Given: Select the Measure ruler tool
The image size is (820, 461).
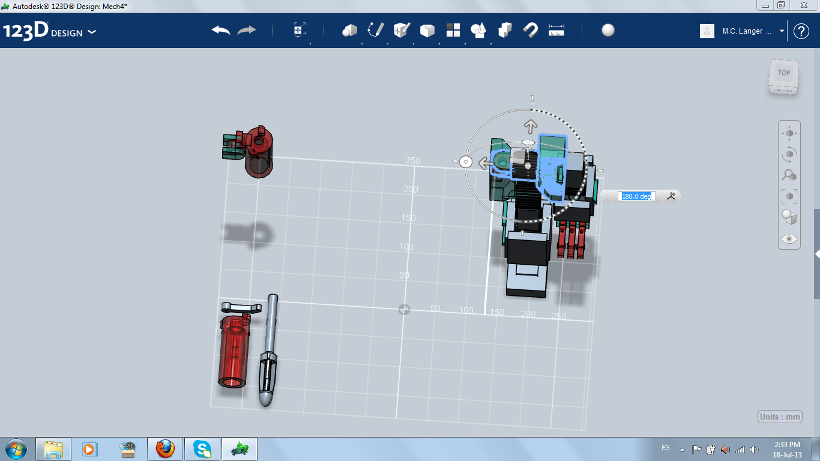Looking at the screenshot, I should click(556, 30).
